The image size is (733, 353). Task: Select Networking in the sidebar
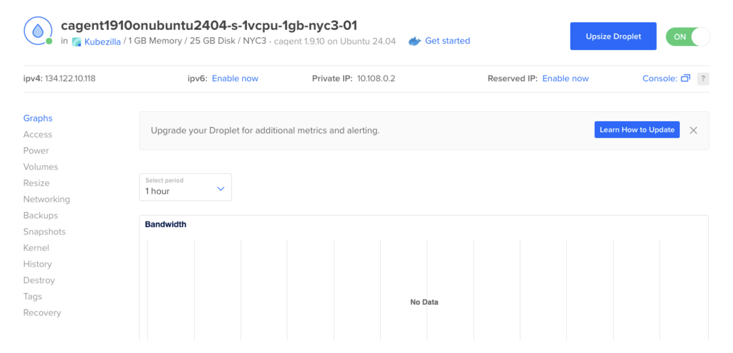46,199
